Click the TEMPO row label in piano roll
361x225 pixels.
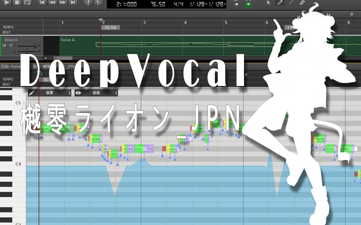(x=8, y=79)
